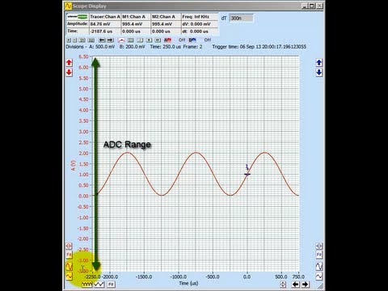Click channel A center-offset circle icon
Viewport: 388px width, 291px height.
[x=69, y=246]
